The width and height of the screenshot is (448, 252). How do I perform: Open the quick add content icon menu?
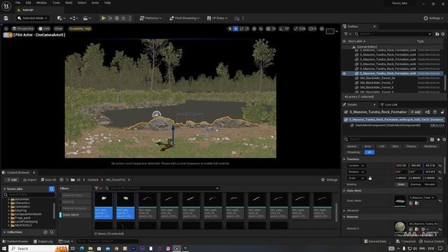coord(61,18)
